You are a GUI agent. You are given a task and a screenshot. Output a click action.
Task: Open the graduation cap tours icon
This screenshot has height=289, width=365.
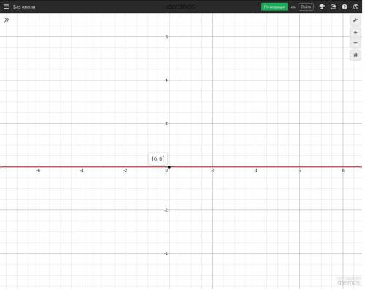coord(322,7)
